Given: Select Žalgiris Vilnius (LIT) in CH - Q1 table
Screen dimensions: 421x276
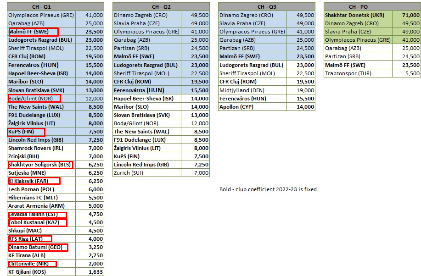Looking at the screenshot, I should 41,123.
